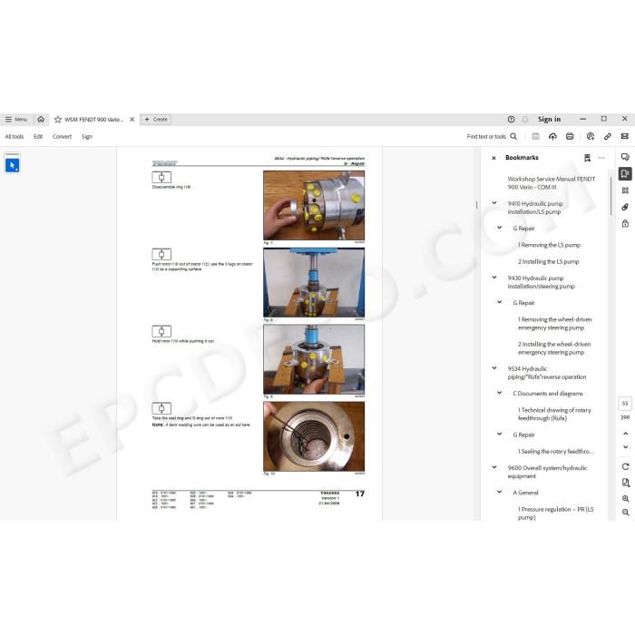Open the page thumbnails icon
This screenshot has height=635, width=635.
(625, 190)
